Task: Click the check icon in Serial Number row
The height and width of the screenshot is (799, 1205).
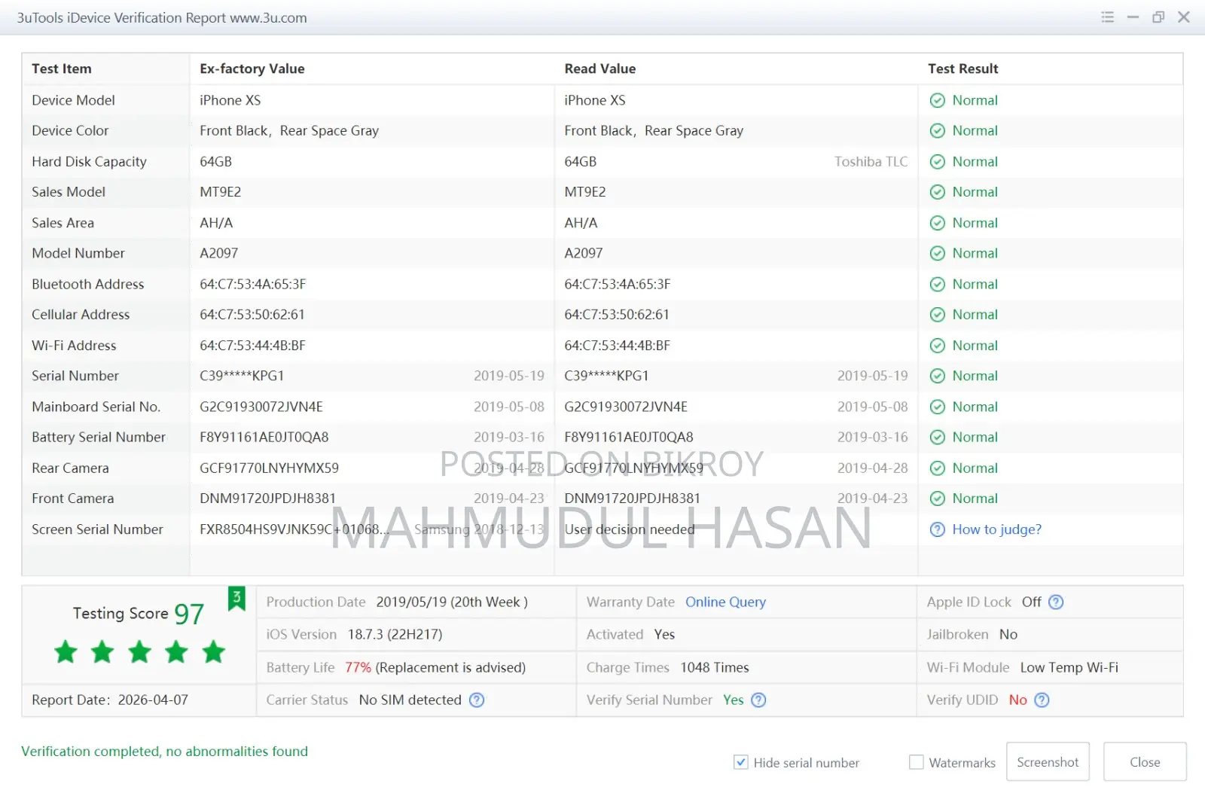Action: point(937,376)
